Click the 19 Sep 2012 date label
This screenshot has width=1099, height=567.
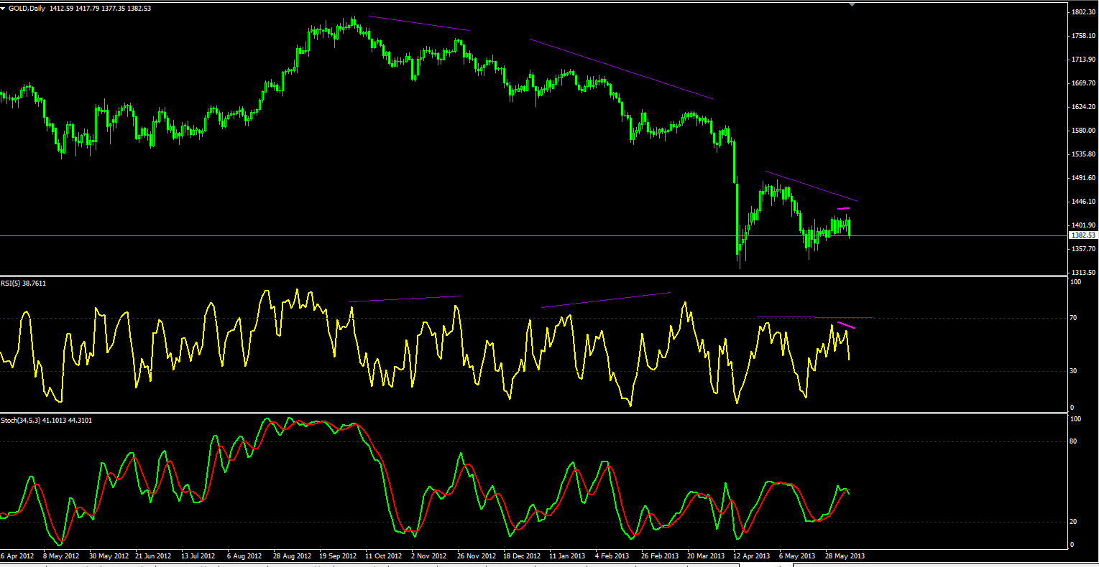(x=338, y=556)
